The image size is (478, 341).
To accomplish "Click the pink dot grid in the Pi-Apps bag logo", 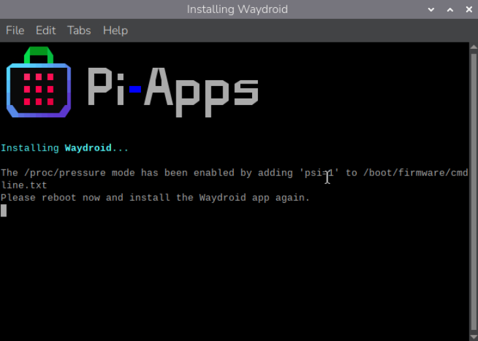I will coord(39,89).
